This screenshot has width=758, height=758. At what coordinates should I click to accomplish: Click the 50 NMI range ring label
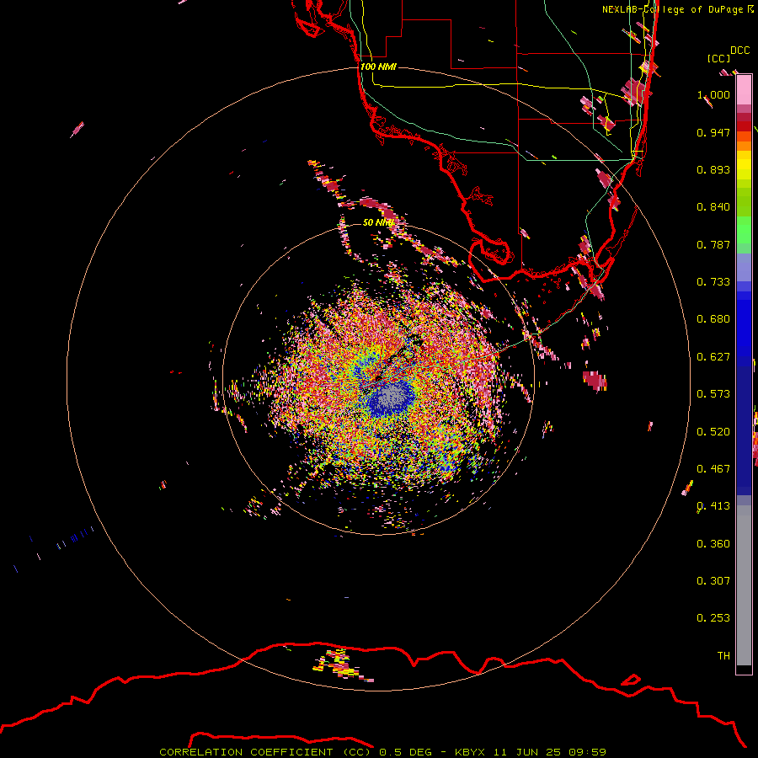tap(378, 223)
